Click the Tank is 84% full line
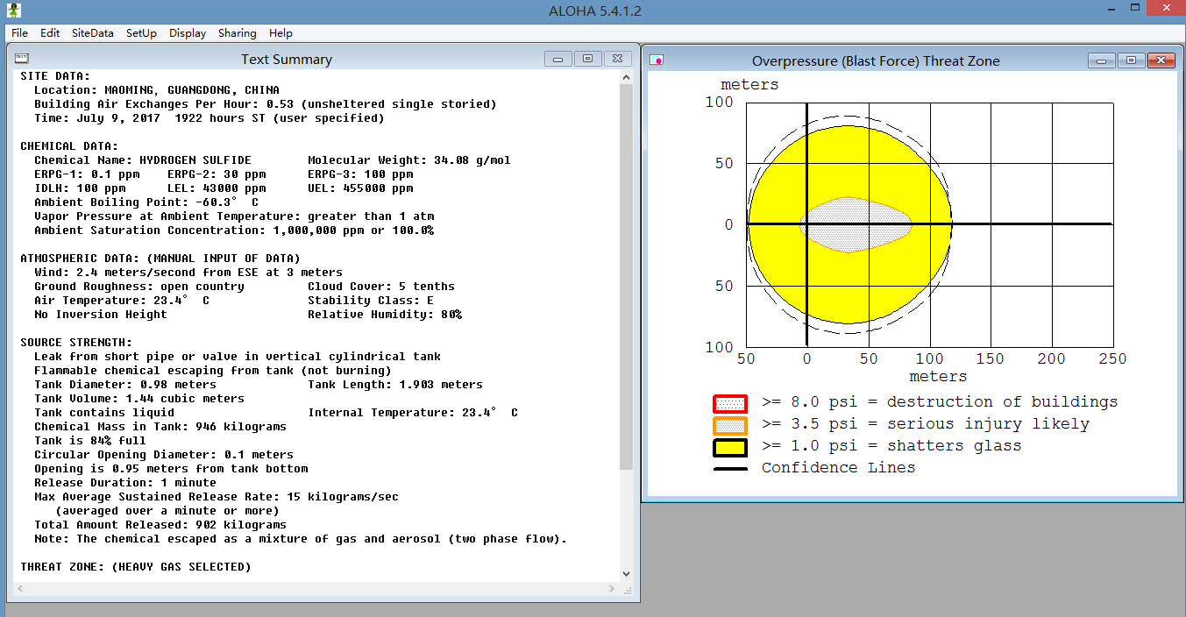This screenshot has height=617, width=1186. click(x=90, y=441)
